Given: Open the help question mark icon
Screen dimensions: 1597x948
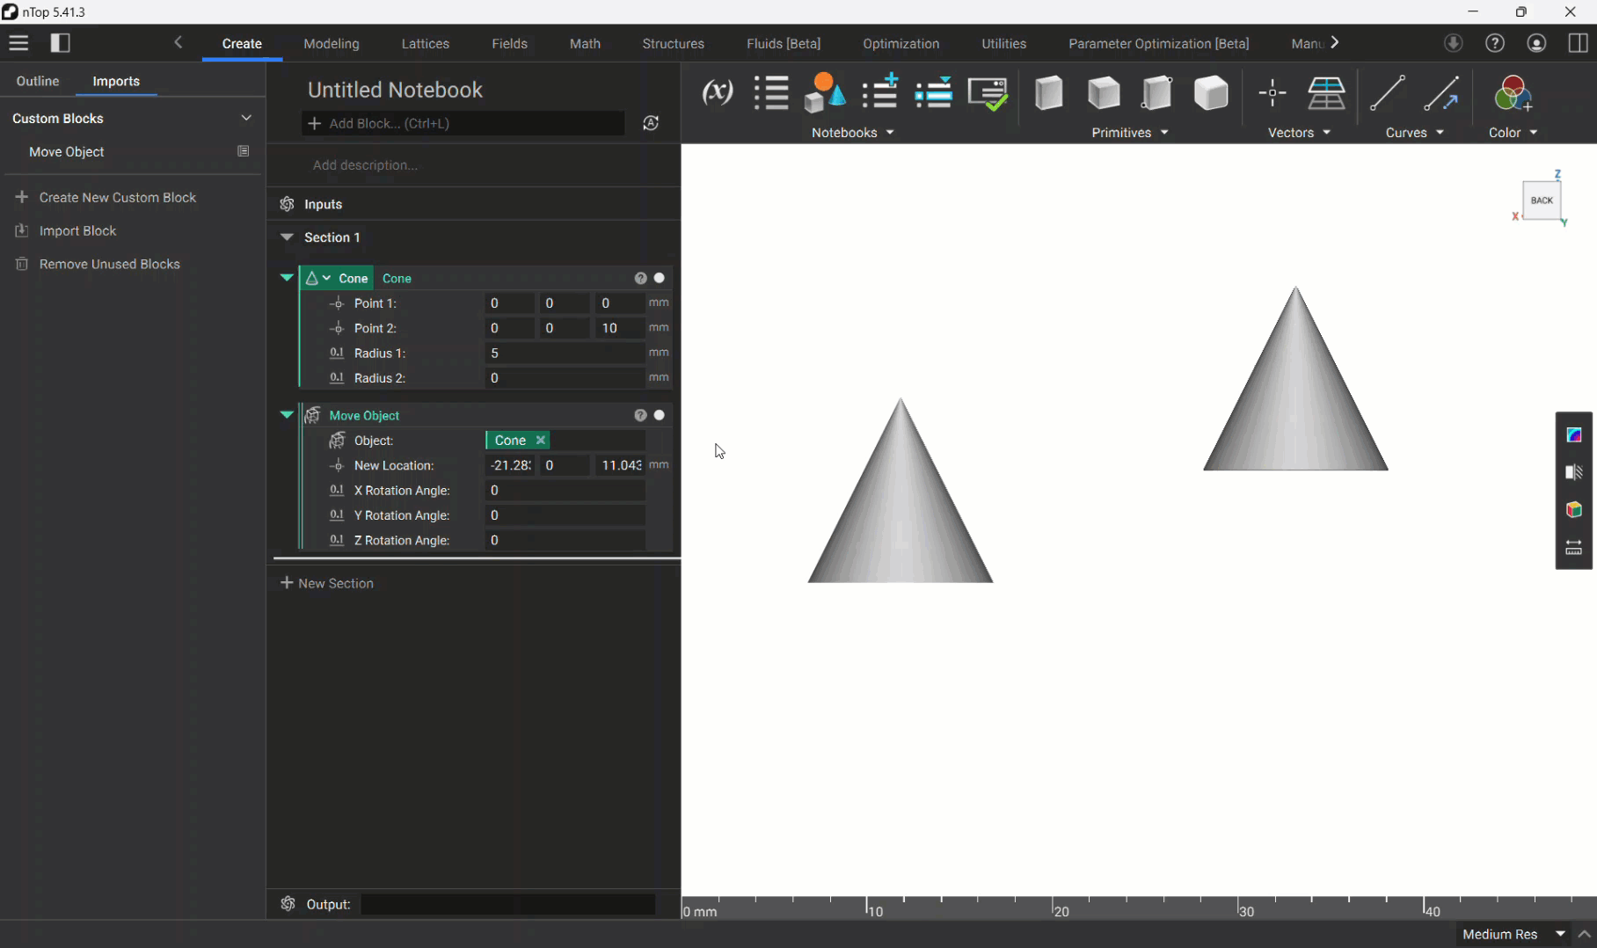Looking at the screenshot, I should click(1495, 43).
